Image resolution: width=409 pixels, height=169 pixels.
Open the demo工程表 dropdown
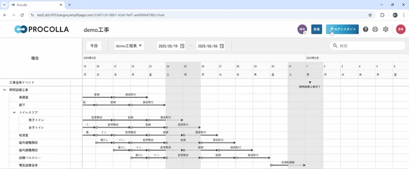(129, 46)
